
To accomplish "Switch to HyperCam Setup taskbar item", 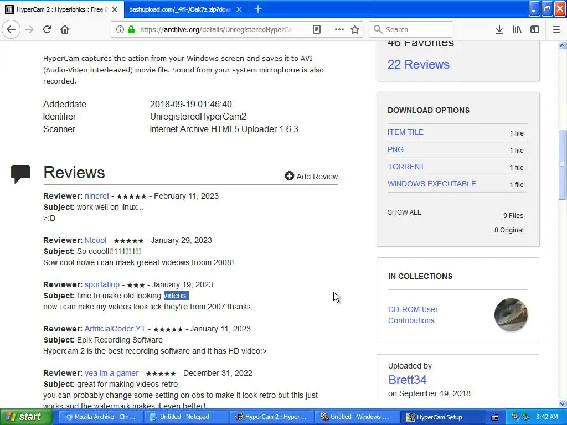I will [442, 417].
